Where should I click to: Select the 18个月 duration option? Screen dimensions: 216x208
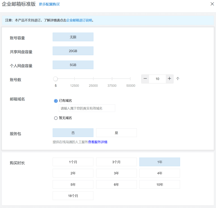tap(73, 196)
